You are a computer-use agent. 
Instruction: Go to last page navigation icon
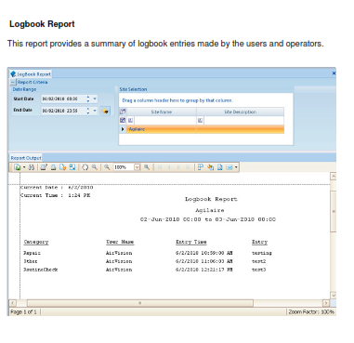[188, 167]
